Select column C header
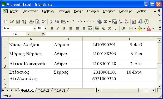 (100, 39)
